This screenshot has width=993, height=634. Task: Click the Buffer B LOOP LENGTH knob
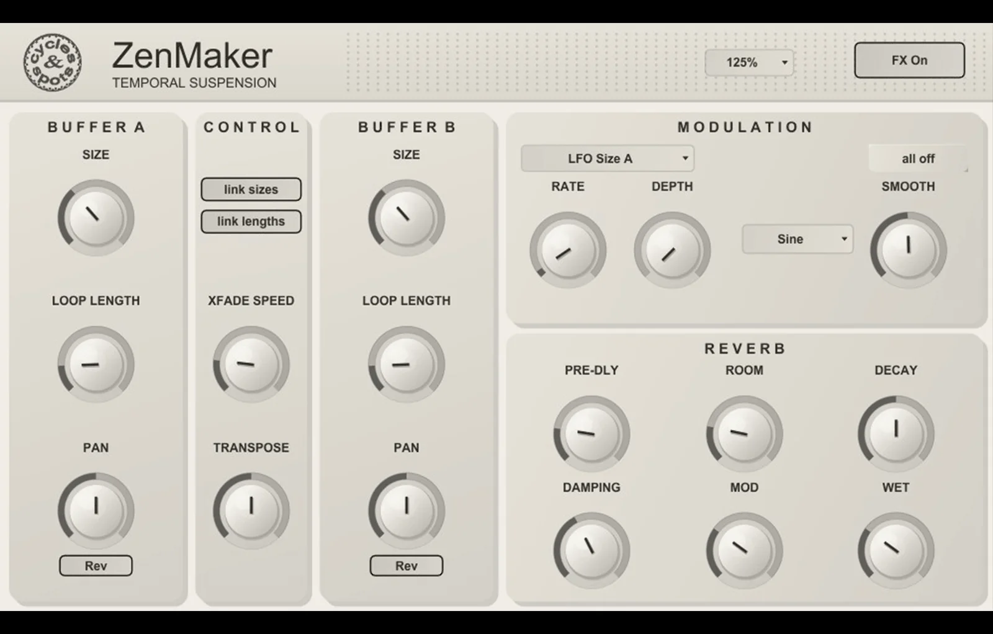click(x=407, y=364)
